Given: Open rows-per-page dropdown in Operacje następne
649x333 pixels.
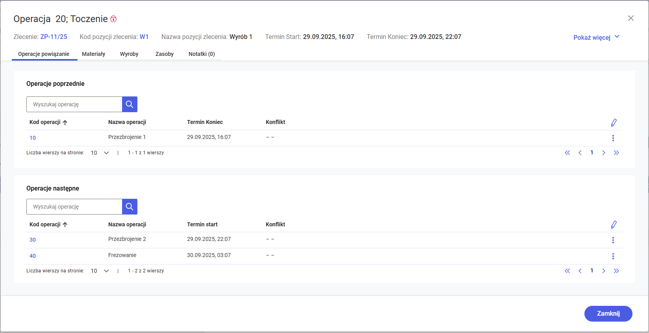Looking at the screenshot, I should pyautogui.click(x=100, y=271).
